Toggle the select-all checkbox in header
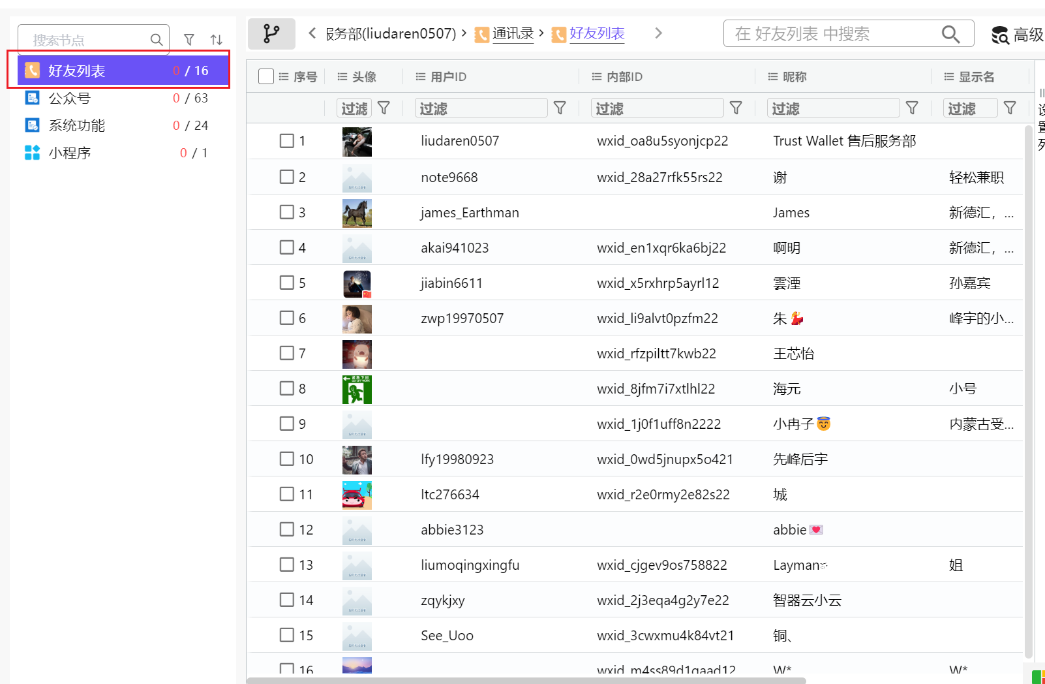The height and width of the screenshot is (684, 1045). 266,77
